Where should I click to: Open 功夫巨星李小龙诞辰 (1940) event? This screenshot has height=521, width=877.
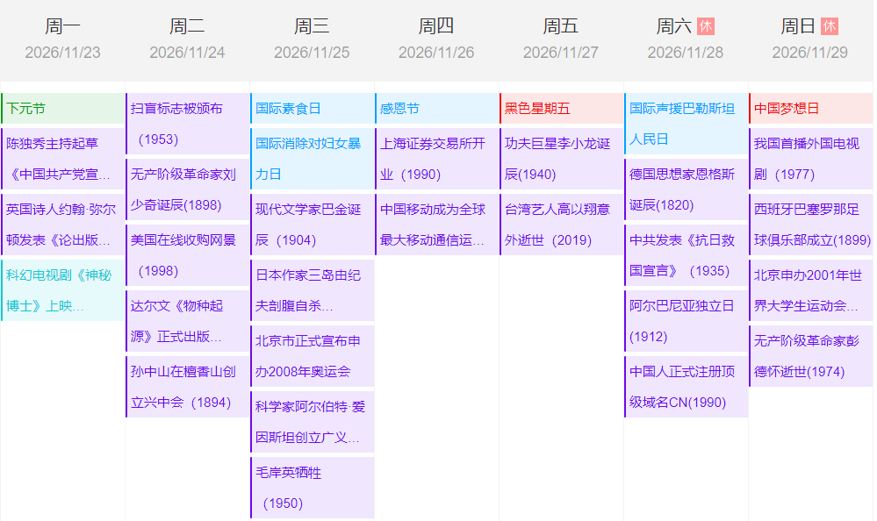point(561,159)
